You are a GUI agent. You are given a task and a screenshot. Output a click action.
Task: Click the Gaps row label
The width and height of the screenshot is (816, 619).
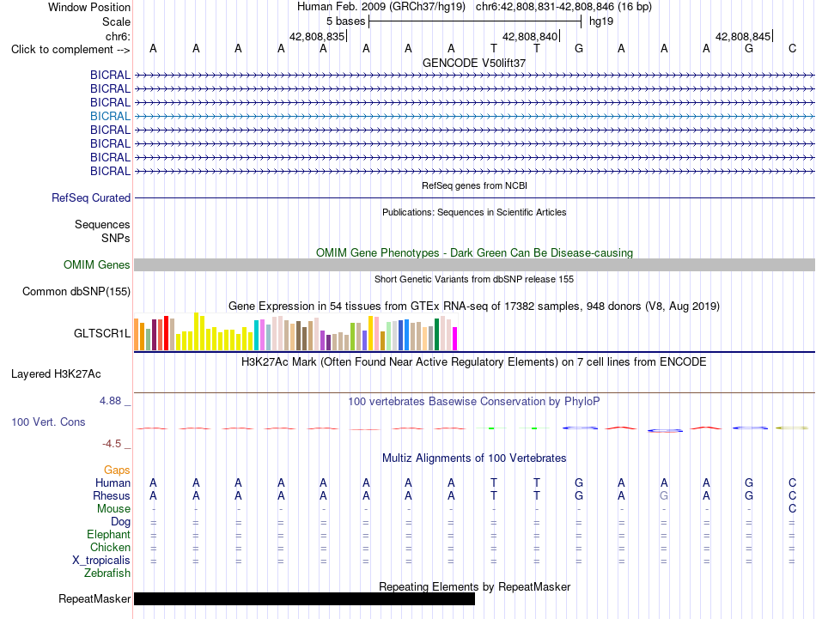point(117,470)
